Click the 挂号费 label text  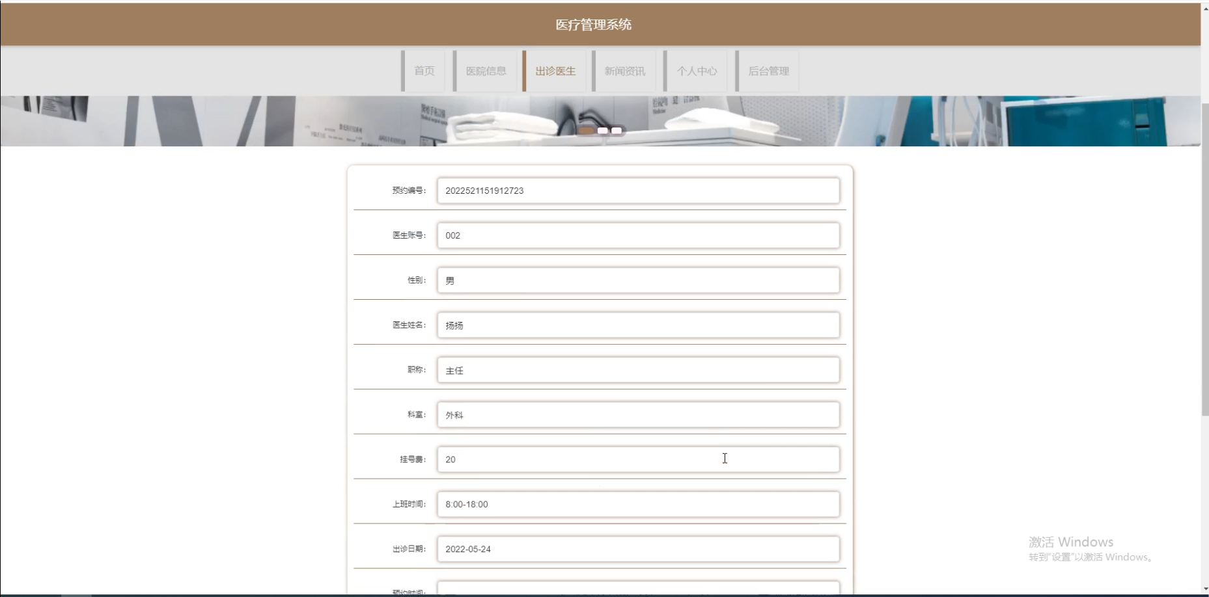click(x=413, y=459)
